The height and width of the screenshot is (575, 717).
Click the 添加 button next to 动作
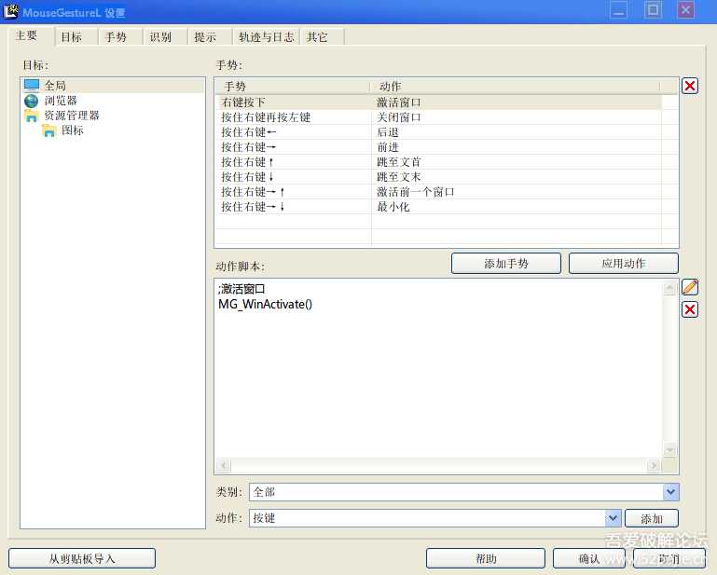[x=652, y=519]
